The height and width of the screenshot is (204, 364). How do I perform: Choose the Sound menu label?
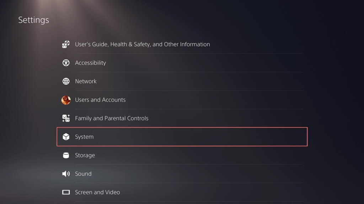(x=83, y=174)
